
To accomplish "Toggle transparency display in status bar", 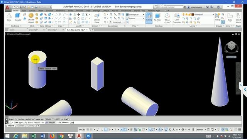I will [x=135, y=130].
